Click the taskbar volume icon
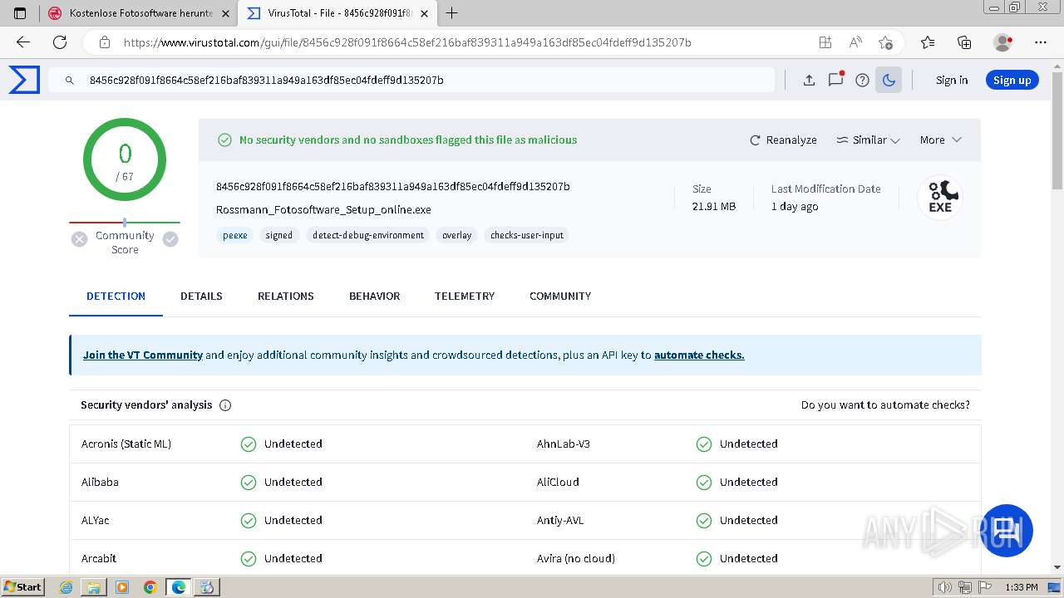The height and width of the screenshot is (598, 1064). pyautogui.click(x=944, y=587)
